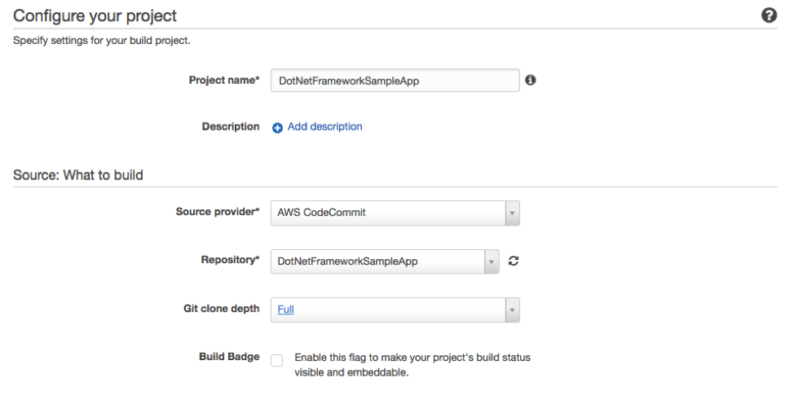Viewport: 794px width, 400px height.
Task: Click the Build Badge flag description text
Action: click(412, 365)
